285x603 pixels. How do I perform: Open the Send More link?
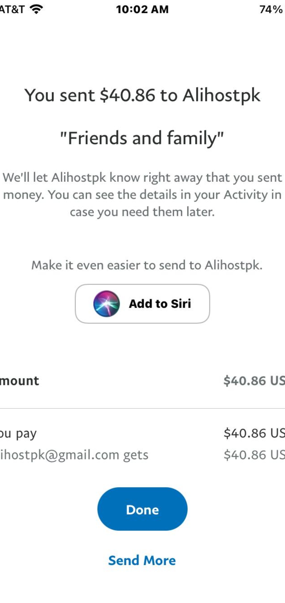coord(142,560)
